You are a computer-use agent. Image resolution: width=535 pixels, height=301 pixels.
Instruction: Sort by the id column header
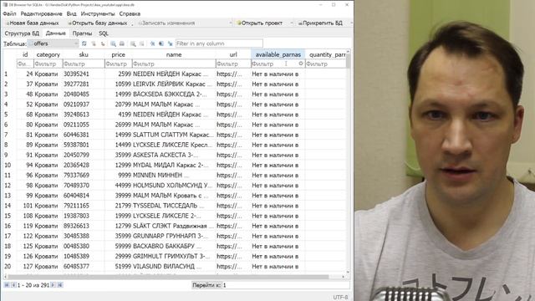click(x=25, y=54)
